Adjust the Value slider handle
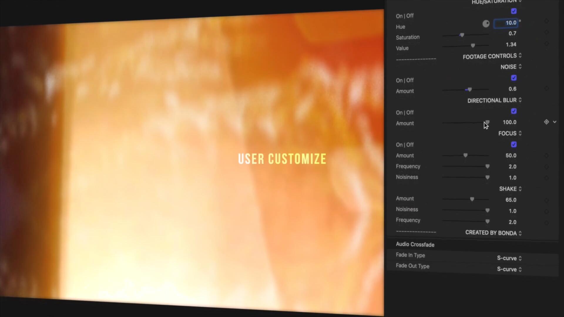 tap(473, 46)
